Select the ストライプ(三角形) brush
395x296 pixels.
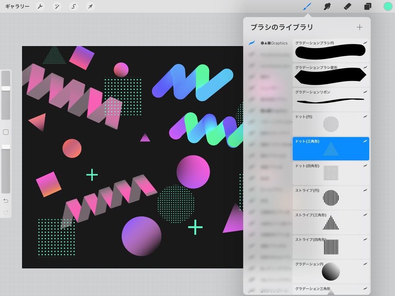click(x=331, y=222)
